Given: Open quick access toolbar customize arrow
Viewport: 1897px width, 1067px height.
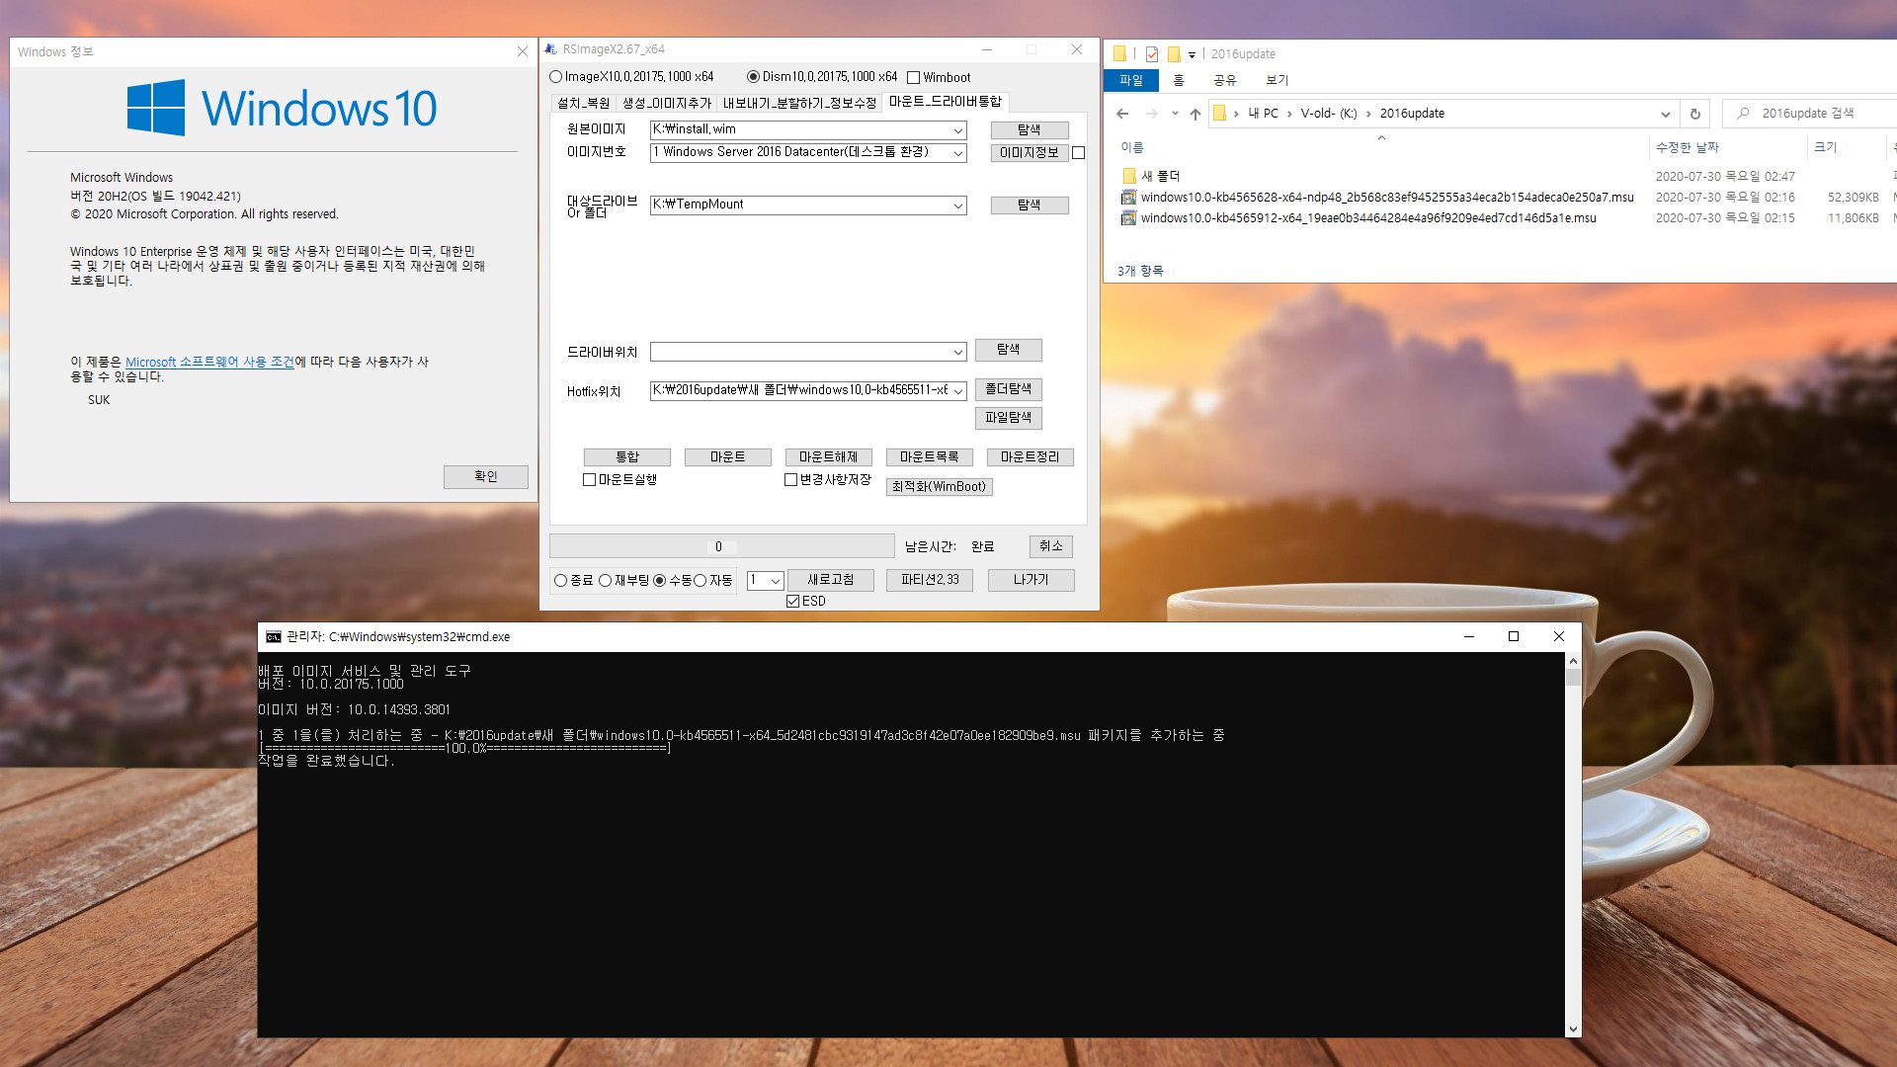Looking at the screenshot, I should point(1192,55).
